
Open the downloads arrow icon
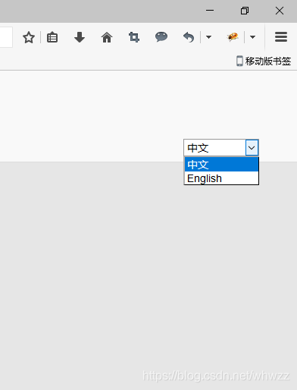(80, 37)
